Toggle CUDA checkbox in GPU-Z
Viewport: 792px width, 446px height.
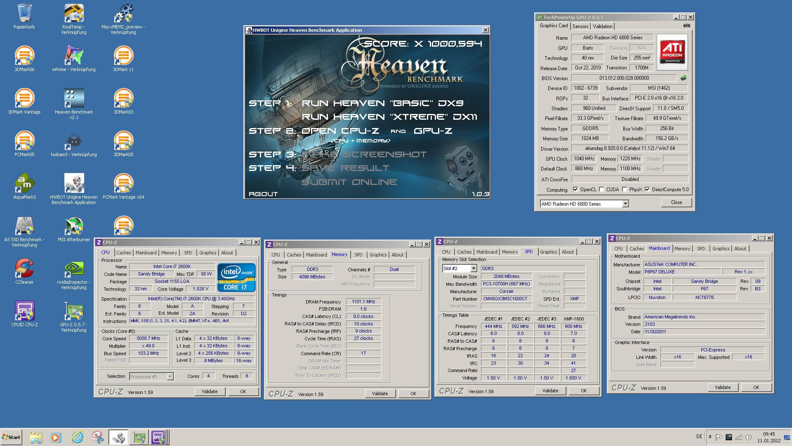(602, 190)
